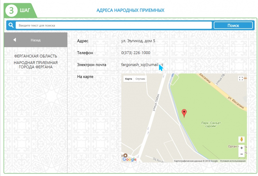Click the ШАГ step label
258x176 pixels.
[x=25, y=10]
